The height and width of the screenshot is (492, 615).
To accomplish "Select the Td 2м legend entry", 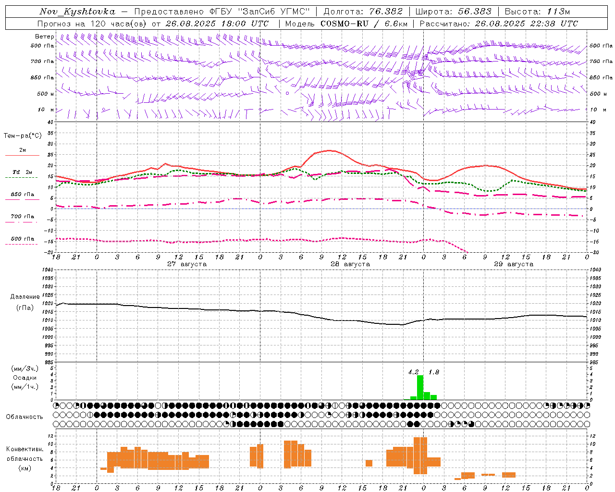I will pos(22,172).
